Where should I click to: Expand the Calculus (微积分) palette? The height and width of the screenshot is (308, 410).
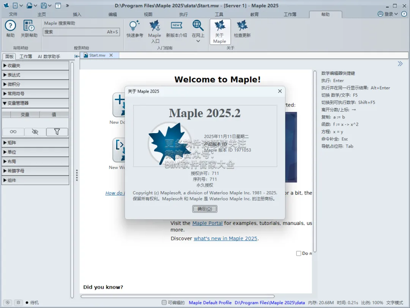[x=35, y=84]
